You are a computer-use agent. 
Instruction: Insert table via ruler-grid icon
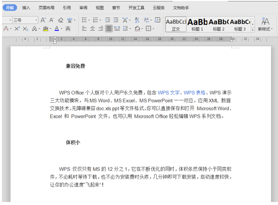[x=158, y=20]
